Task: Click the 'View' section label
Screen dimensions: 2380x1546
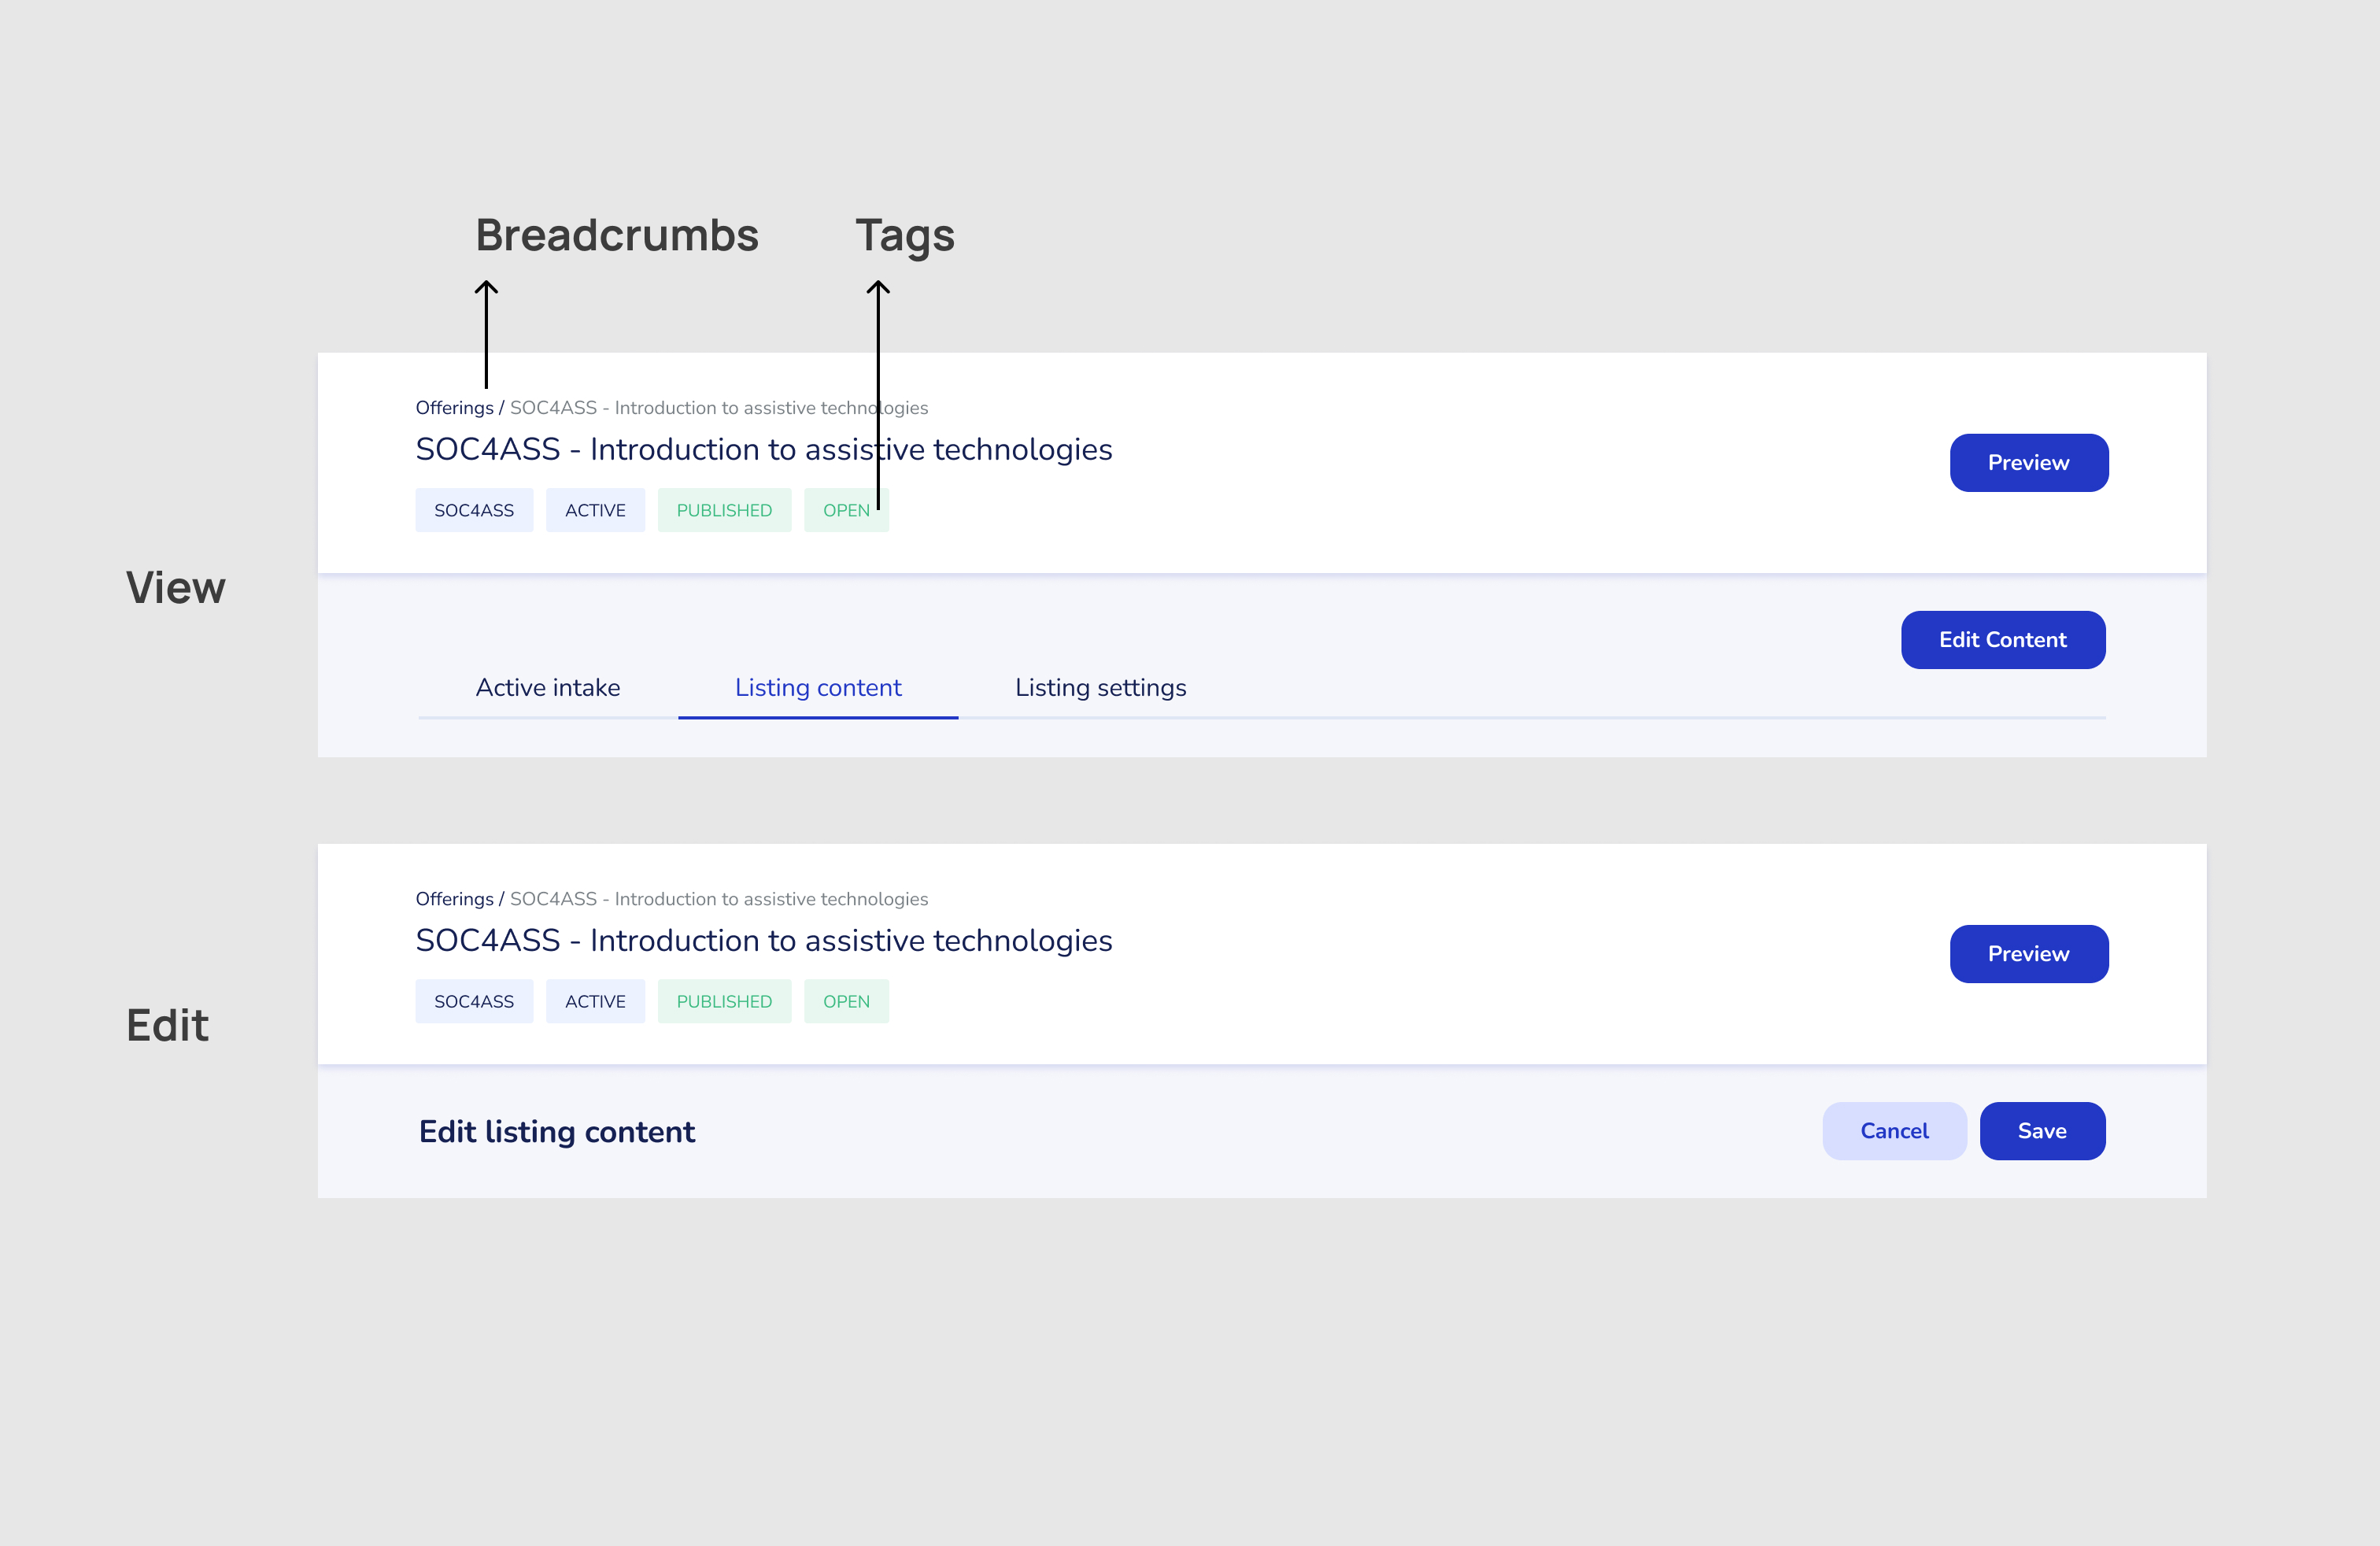Action: click(x=175, y=587)
